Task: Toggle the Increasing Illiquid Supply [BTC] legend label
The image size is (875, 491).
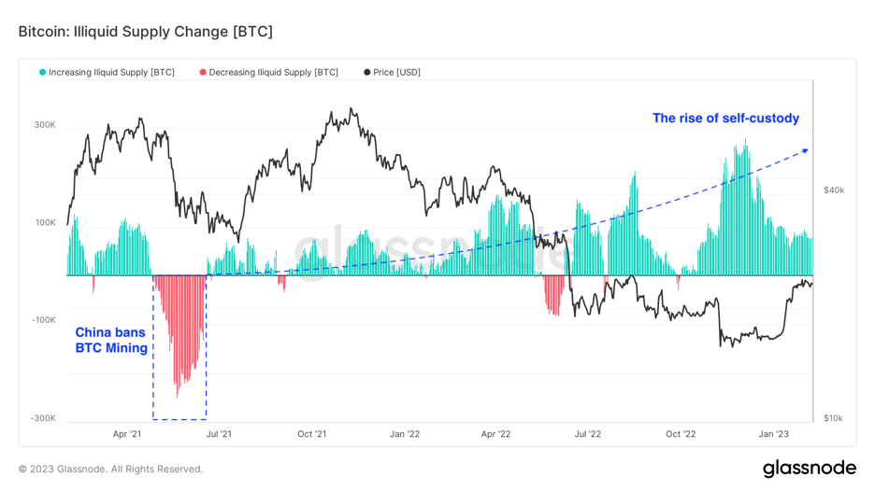Action: (111, 73)
